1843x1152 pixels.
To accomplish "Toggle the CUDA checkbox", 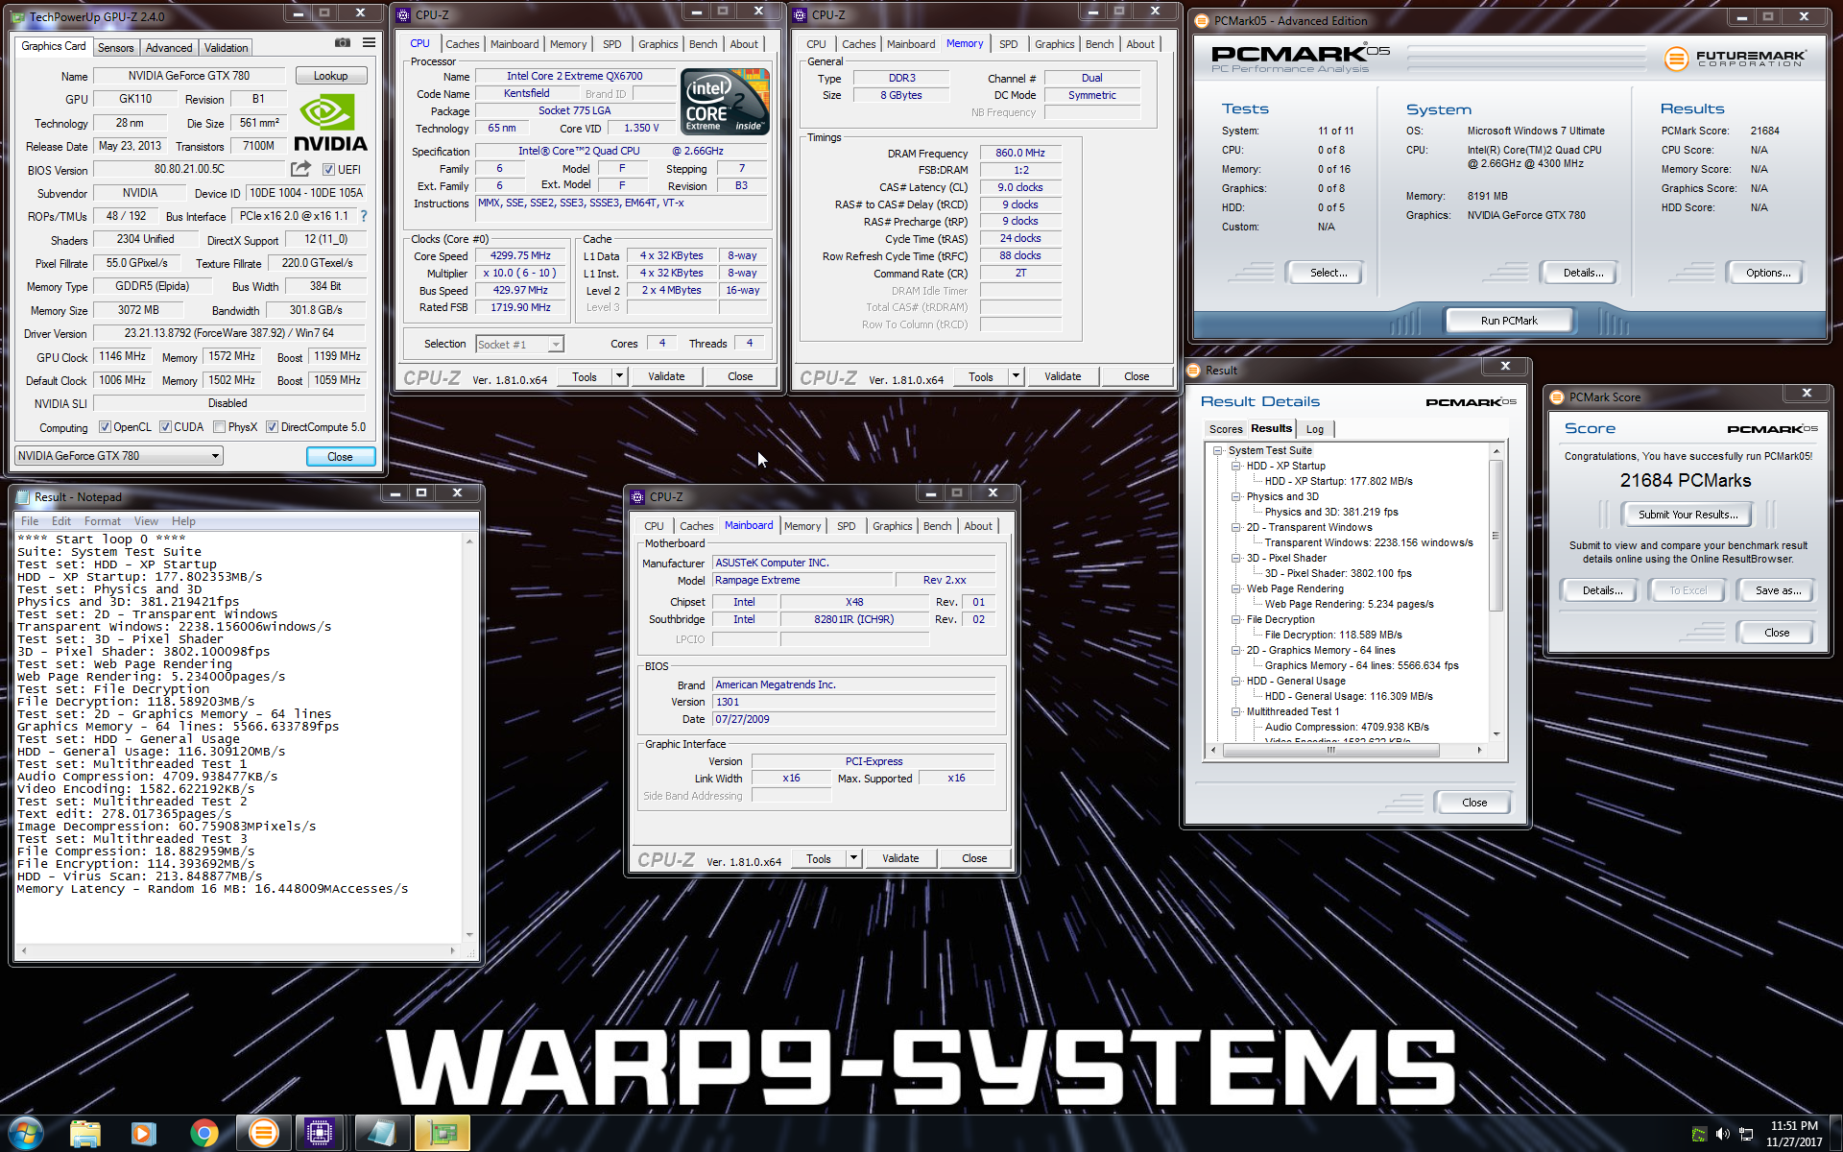I will tap(165, 427).
